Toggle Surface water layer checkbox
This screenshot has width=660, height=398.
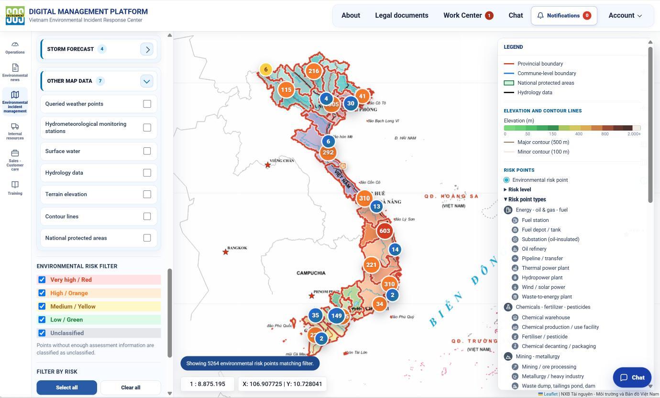pyautogui.click(x=147, y=151)
